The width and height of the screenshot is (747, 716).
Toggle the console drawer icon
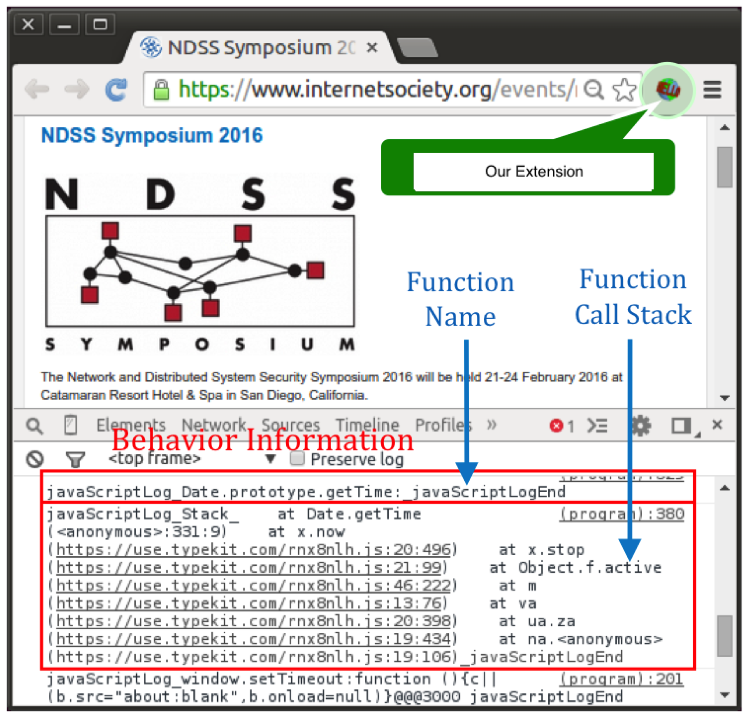pyautogui.click(x=597, y=425)
